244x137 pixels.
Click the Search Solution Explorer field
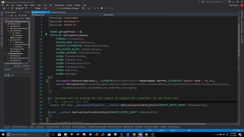coord(15,19)
